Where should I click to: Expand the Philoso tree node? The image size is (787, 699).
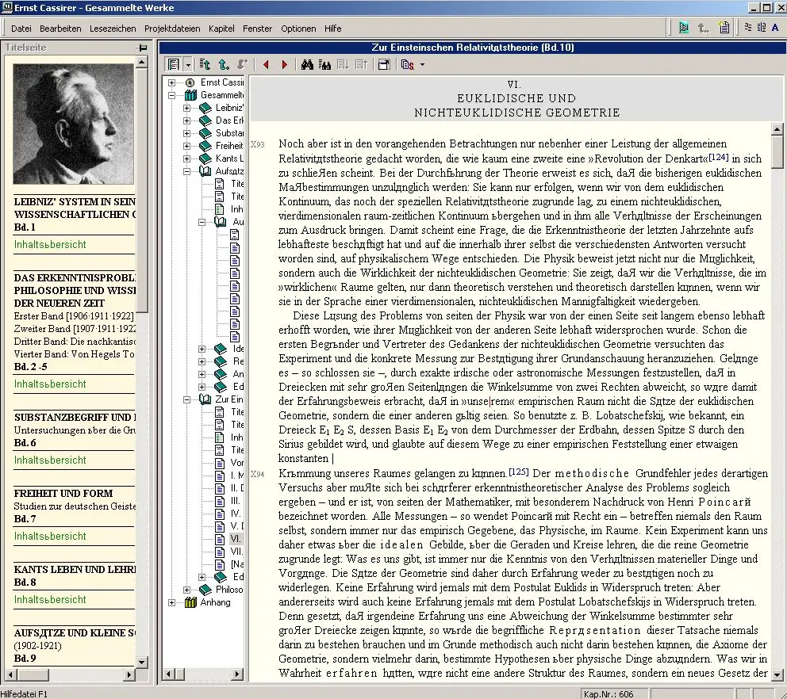pos(186,590)
